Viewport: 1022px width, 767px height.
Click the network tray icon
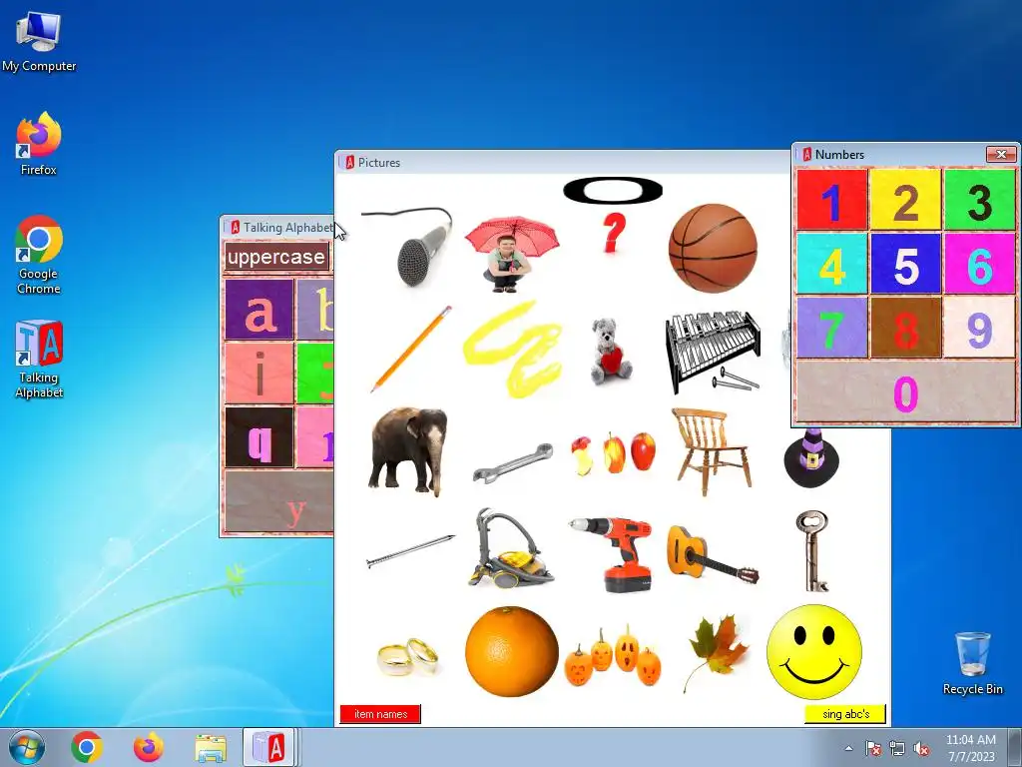(x=897, y=748)
